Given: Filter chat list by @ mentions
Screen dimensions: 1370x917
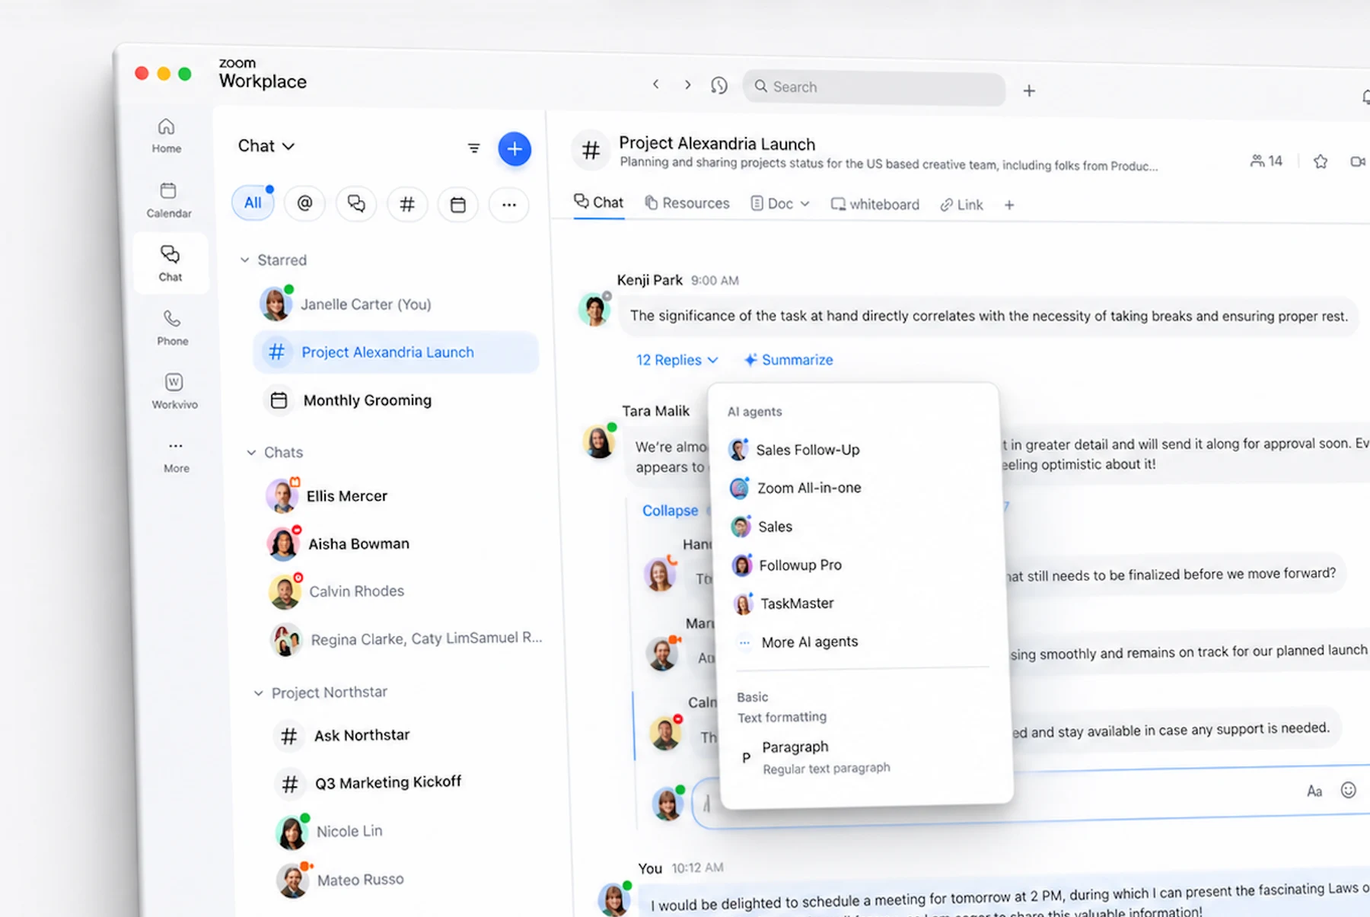Looking at the screenshot, I should pos(304,203).
